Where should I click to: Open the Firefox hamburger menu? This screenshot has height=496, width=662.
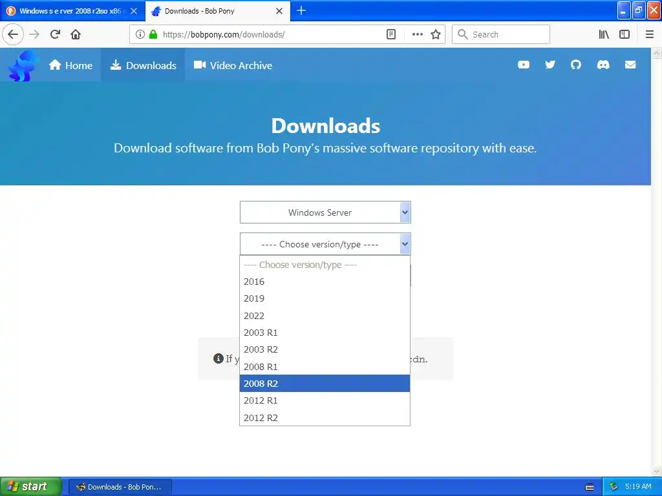(x=649, y=34)
